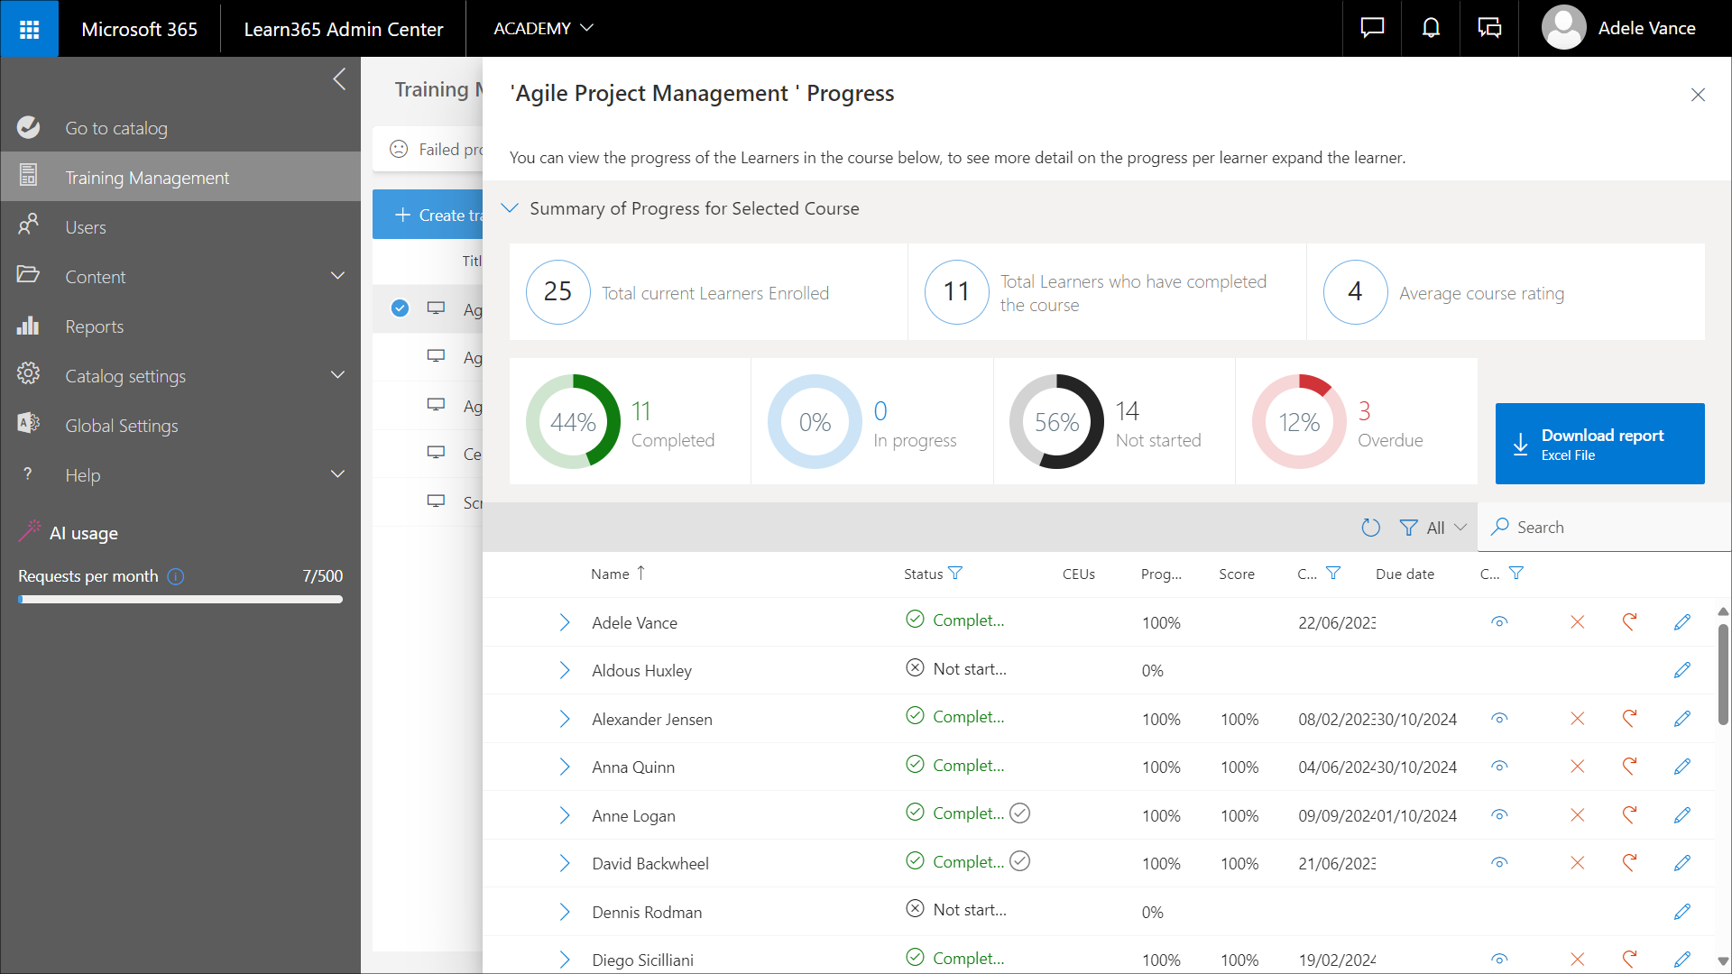1732x974 pixels.
Task: Toggle eye icon for Anne Logan's row
Action: 1499,815
